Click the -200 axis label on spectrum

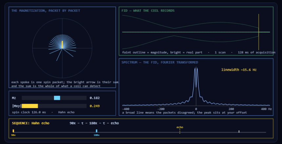(x=161, y=109)
